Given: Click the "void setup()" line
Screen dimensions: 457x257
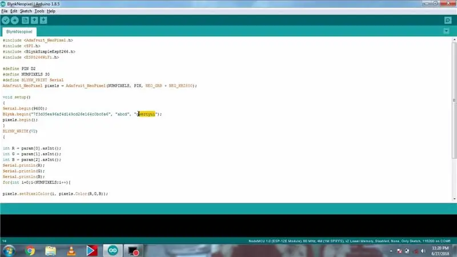Looking at the screenshot, I should [17, 97].
